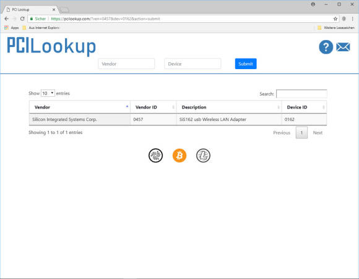359x279 pixels.
Task: Click into the table Search box
Action: (301, 94)
